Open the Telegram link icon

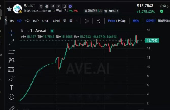(53, 6)
